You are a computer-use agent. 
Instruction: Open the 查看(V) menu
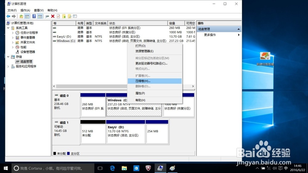tap(39, 10)
